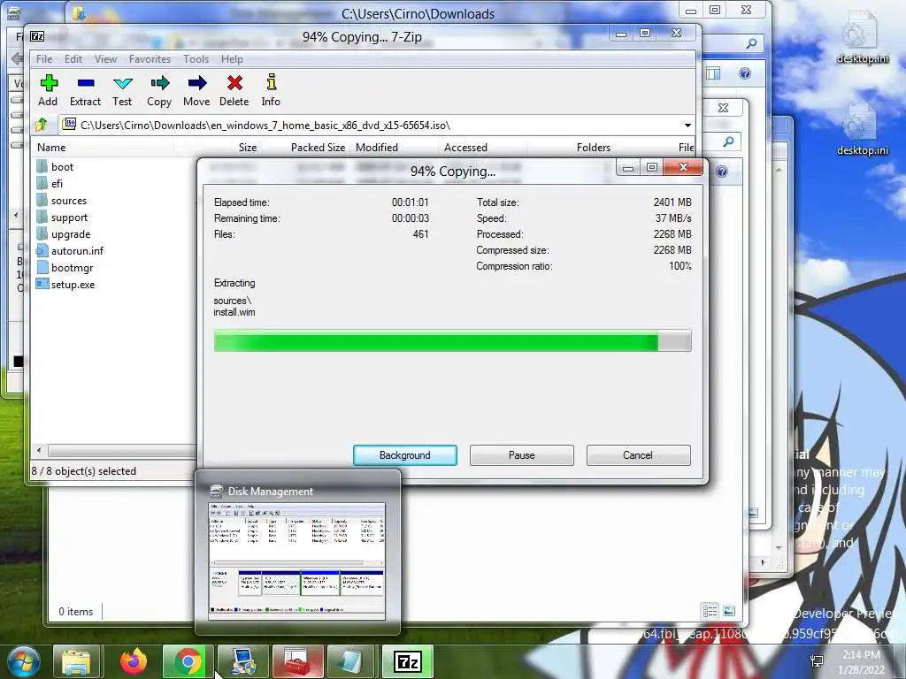Select the setup.exe file
906x679 pixels.
point(65,284)
